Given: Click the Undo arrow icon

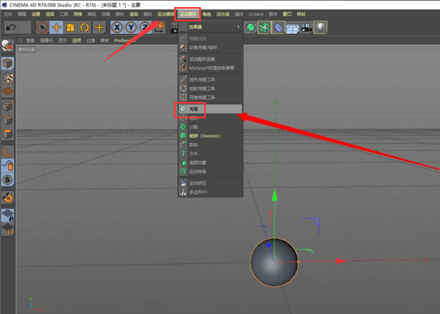Looking at the screenshot, I should coord(10,27).
